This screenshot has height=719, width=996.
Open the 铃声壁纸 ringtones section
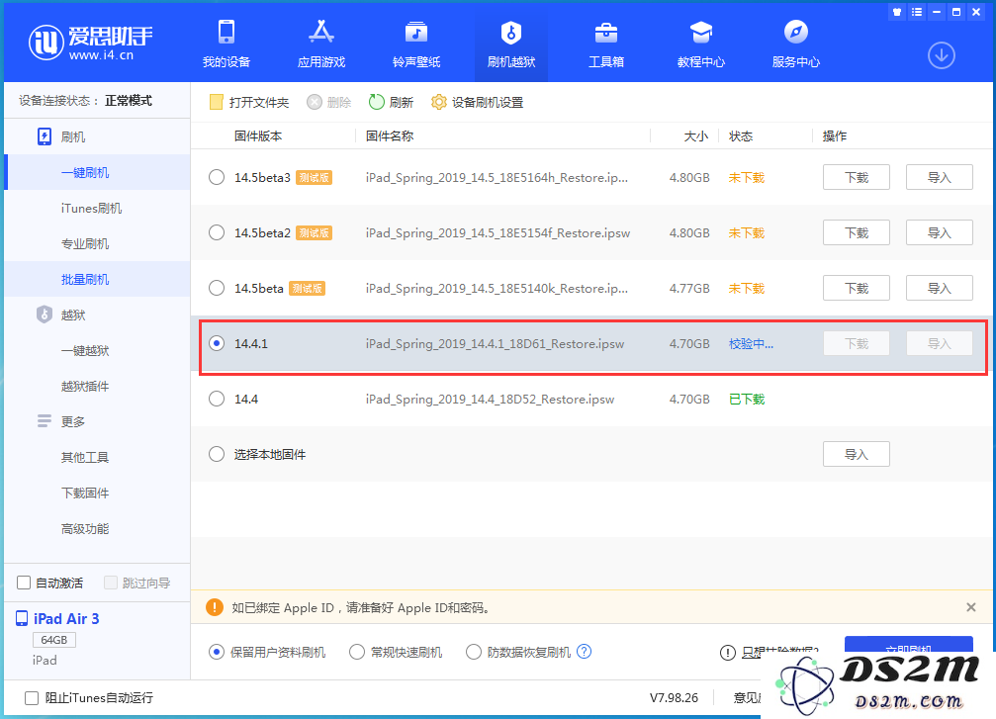point(416,44)
